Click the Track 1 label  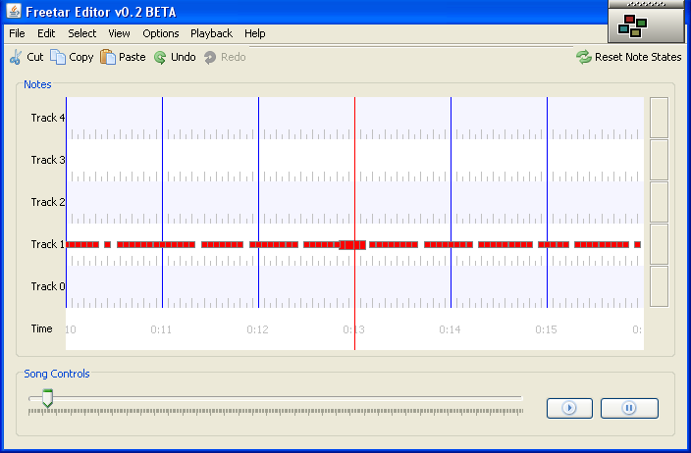pyautogui.click(x=47, y=244)
